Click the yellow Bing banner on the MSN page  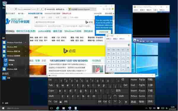click(67, 51)
